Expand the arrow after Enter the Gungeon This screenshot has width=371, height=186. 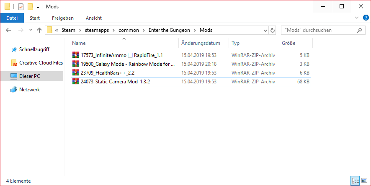pyautogui.click(x=195, y=30)
